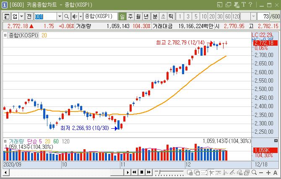281x179 pixels.
Task: Open the disabled interval dropdown arrow
Action: click(253, 17)
